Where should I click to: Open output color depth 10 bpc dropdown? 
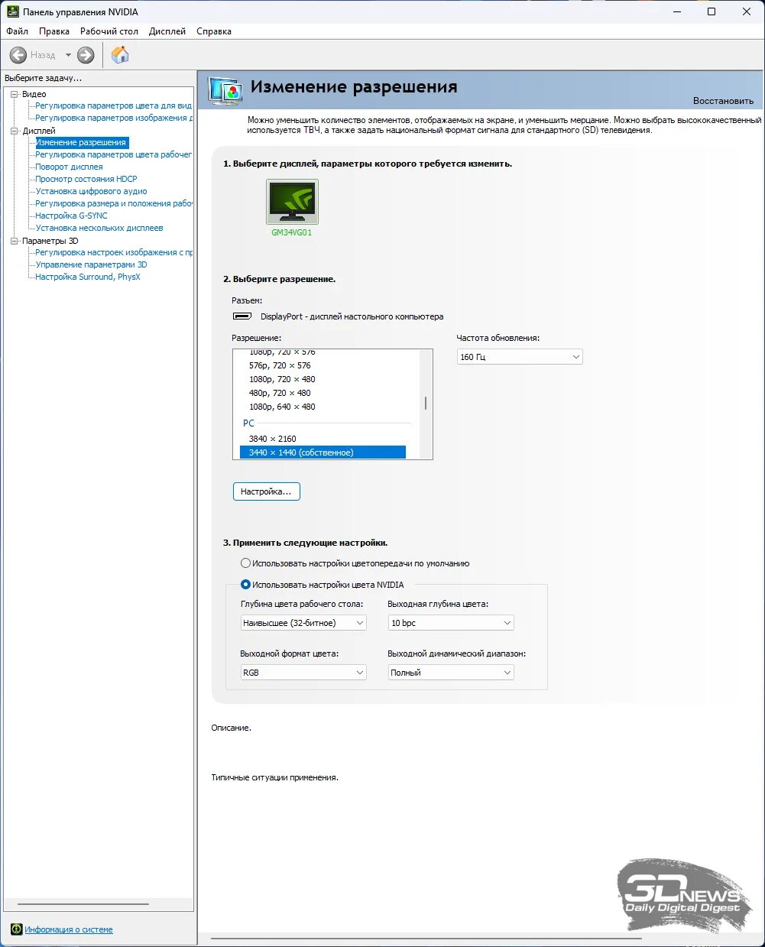tap(451, 623)
